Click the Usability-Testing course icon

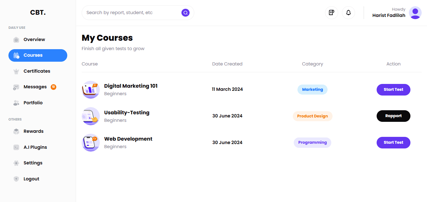91,116
